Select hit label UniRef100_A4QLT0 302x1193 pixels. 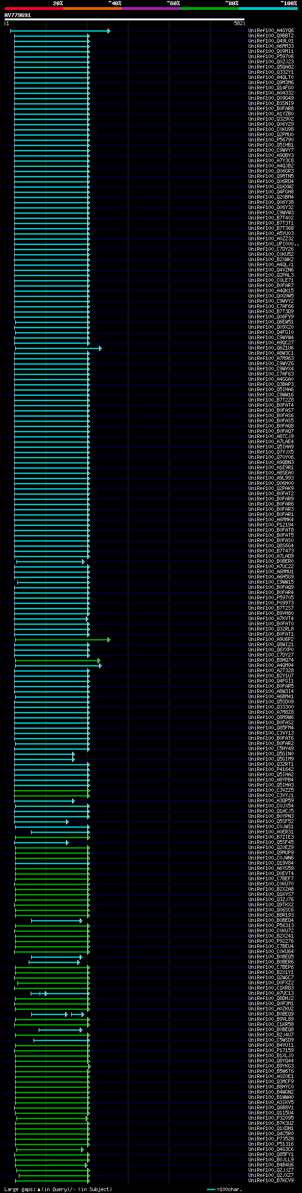click(x=271, y=78)
